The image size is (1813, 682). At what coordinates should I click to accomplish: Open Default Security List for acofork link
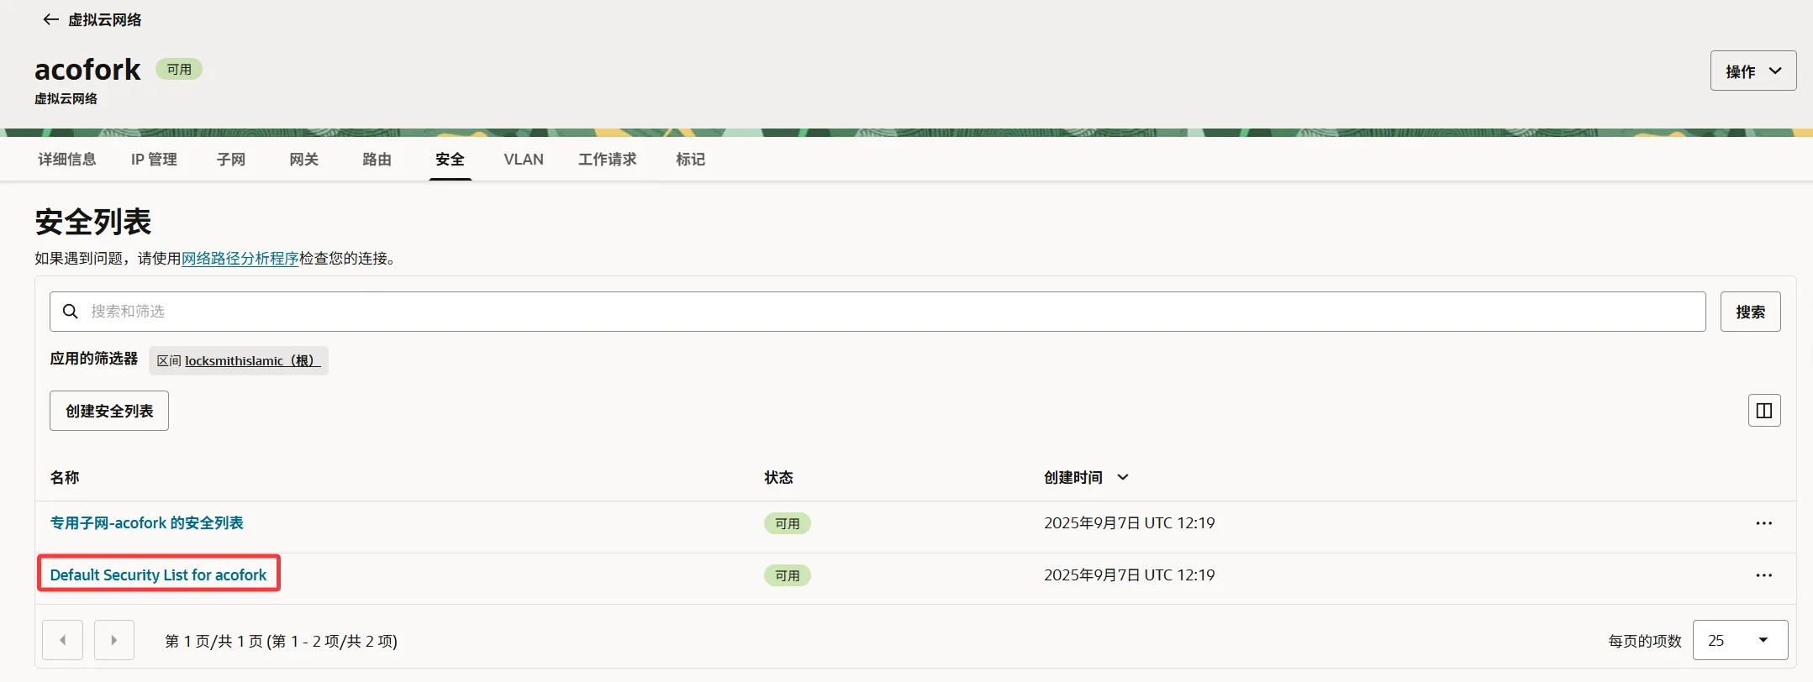(x=158, y=575)
